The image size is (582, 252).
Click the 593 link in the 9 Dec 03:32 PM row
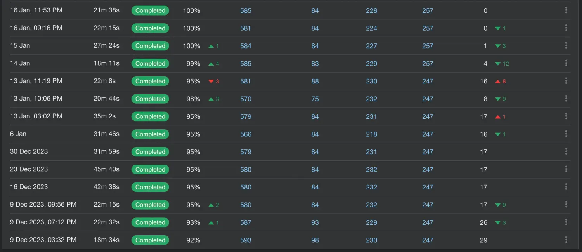(246, 240)
